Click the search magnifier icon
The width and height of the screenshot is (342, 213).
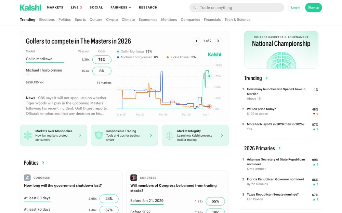(x=195, y=7)
